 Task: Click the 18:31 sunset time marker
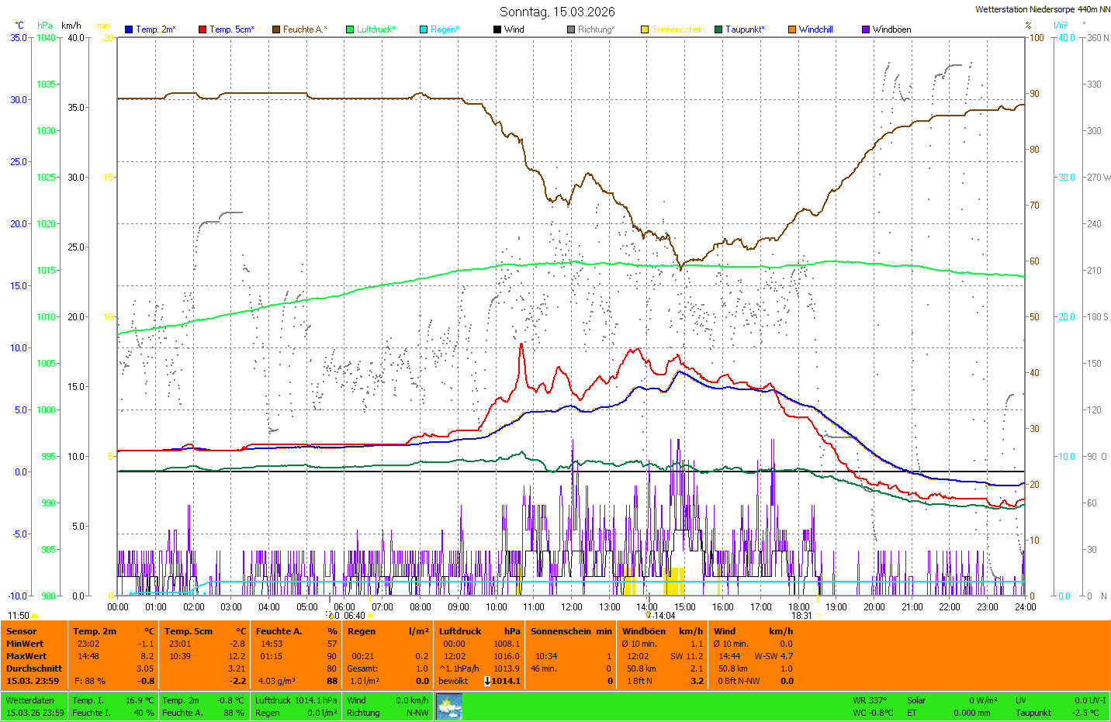click(x=801, y=616)
